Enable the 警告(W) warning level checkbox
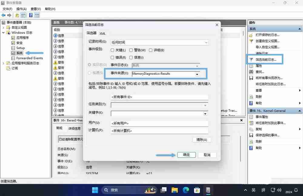The width and height of the screenshot is (303, 196). click(131, 50)
